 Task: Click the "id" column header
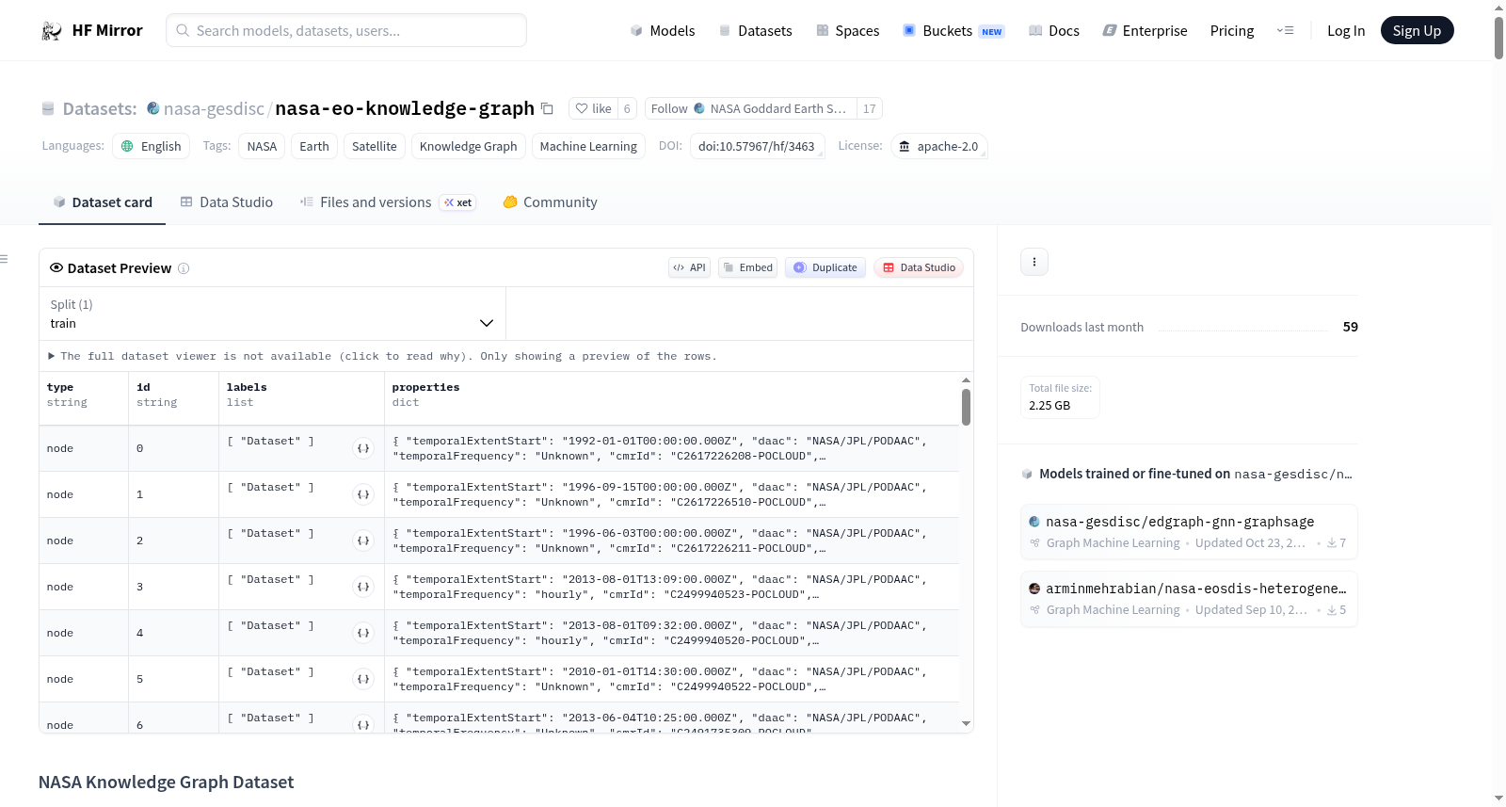tap(143, 387)
